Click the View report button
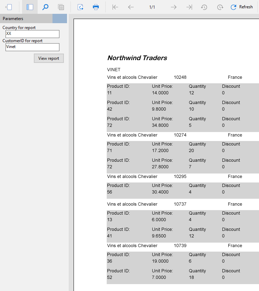 coord(49,58)
